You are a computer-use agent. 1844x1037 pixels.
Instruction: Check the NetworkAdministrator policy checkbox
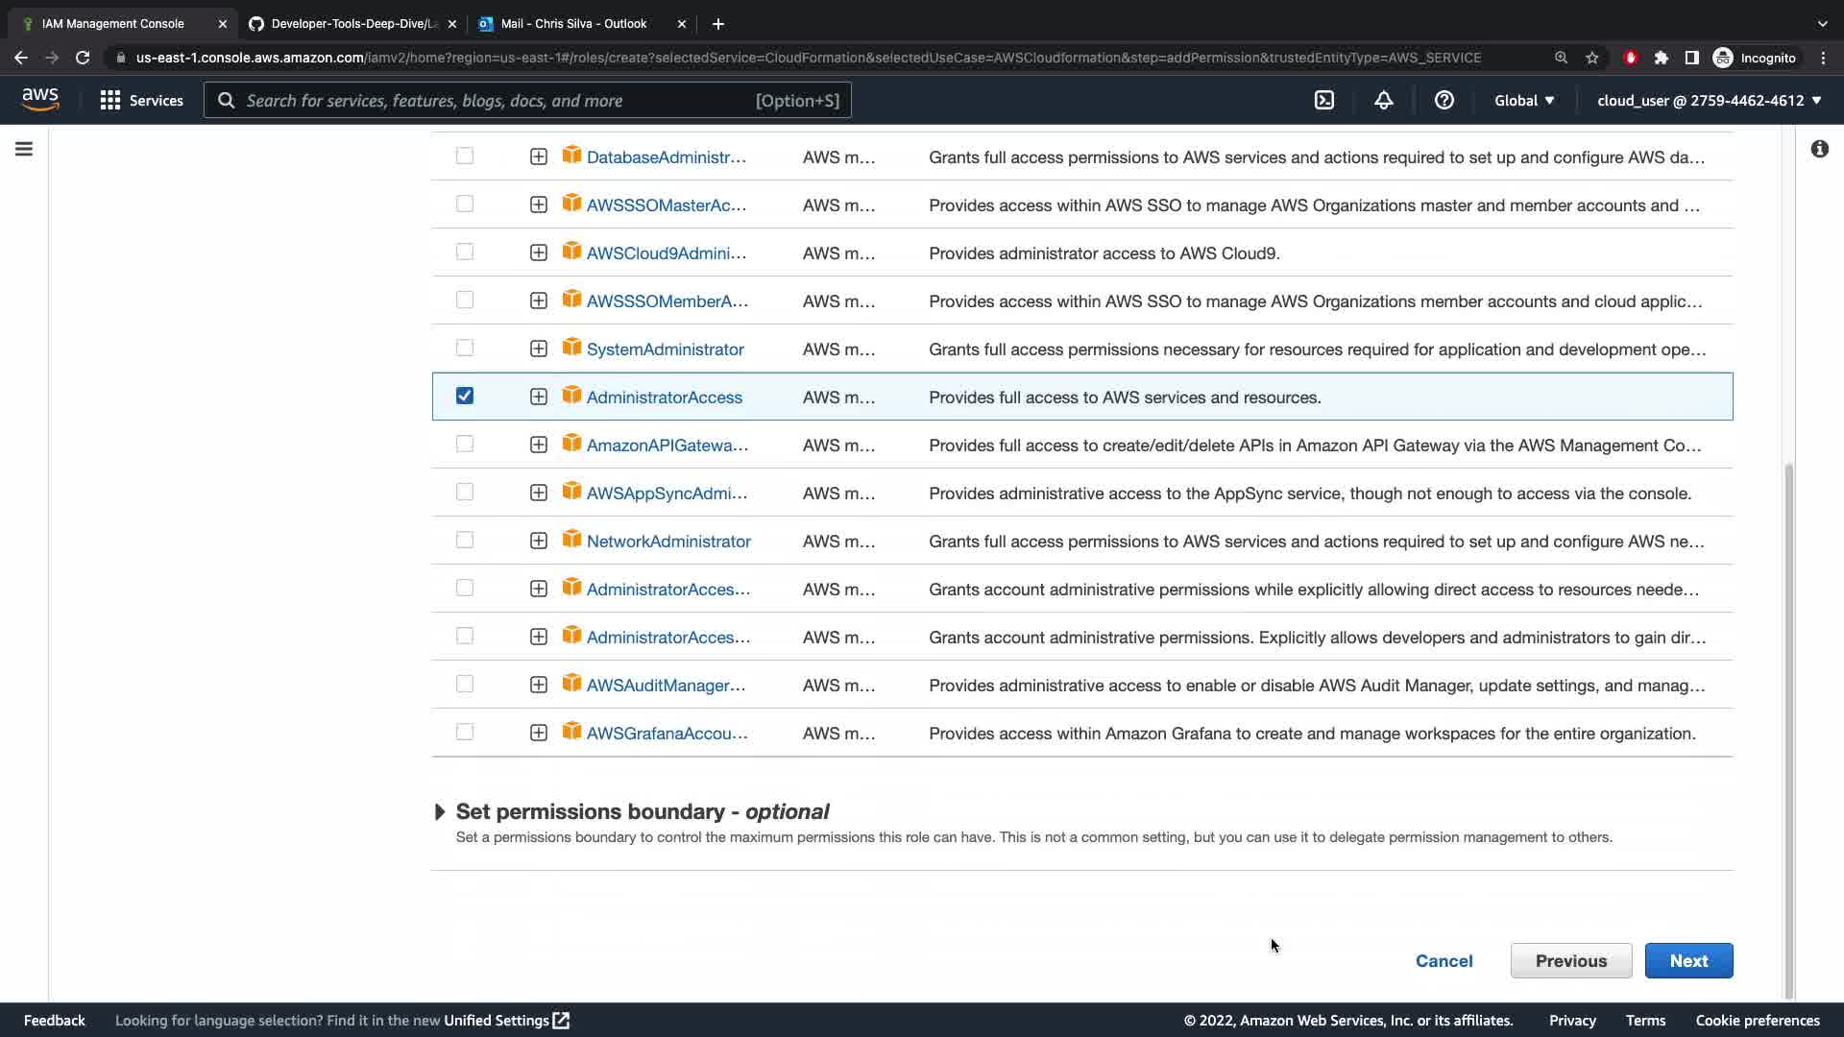(x=465, y=540)
